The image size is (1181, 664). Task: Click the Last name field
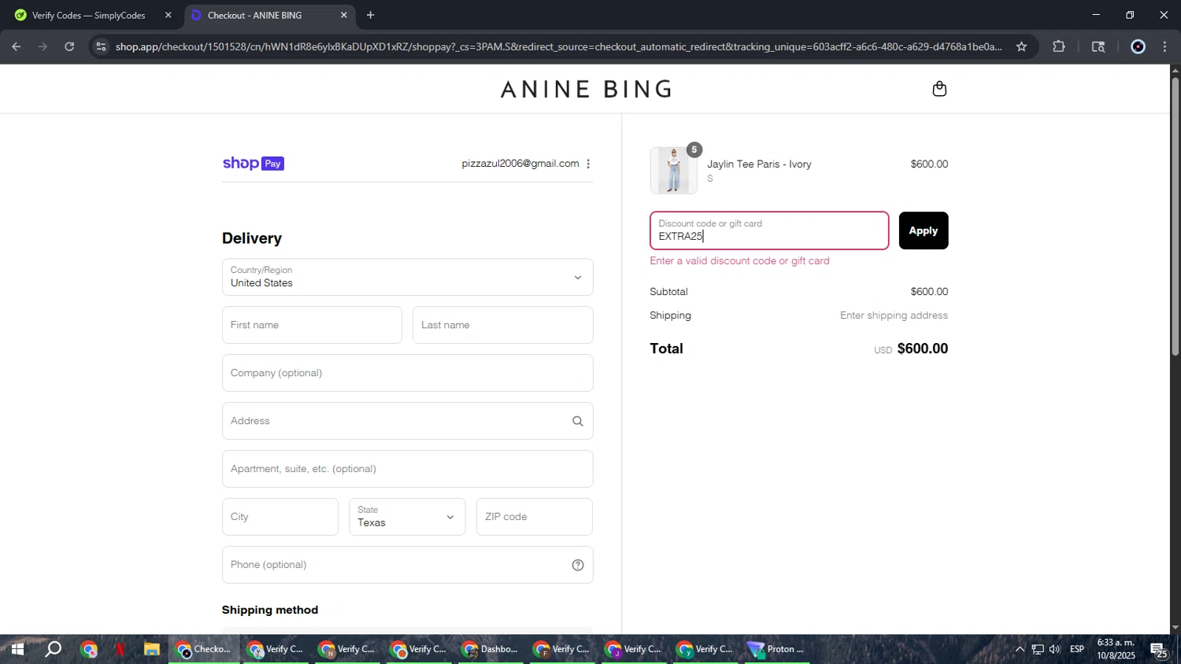click(x=502, y=325)
